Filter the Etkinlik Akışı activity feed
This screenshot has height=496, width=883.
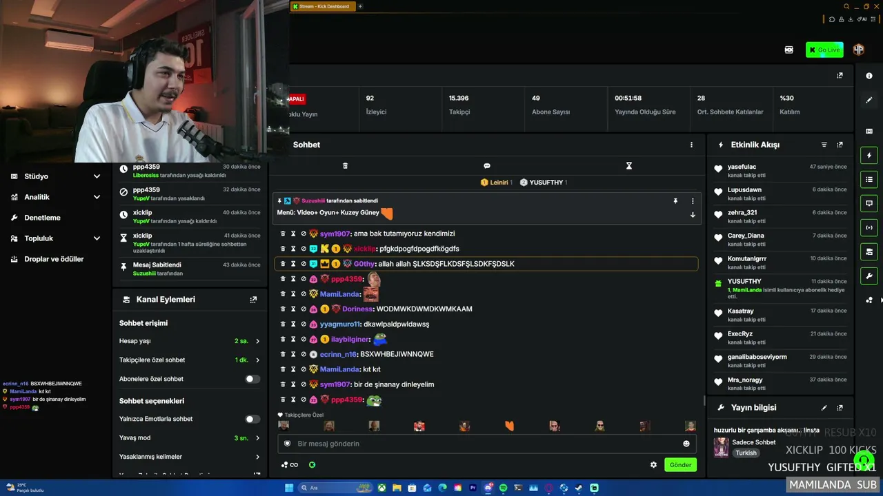[x=824, y=145]
